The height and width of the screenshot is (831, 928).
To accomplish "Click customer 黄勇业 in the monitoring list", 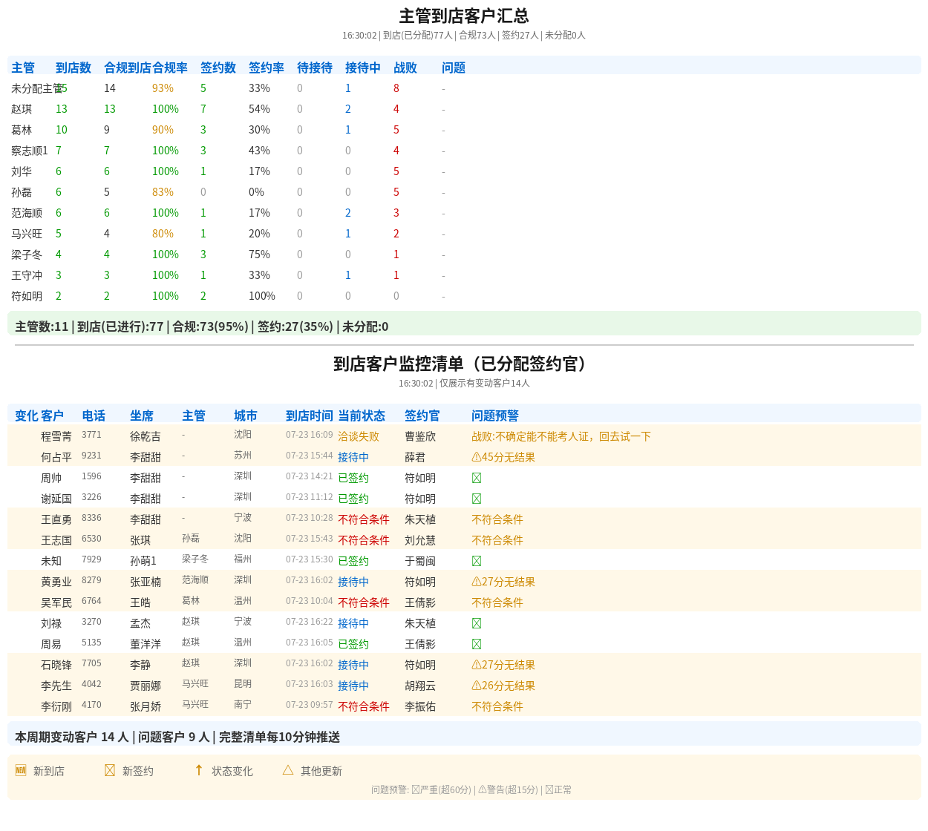I will click(x=56, y=582).
